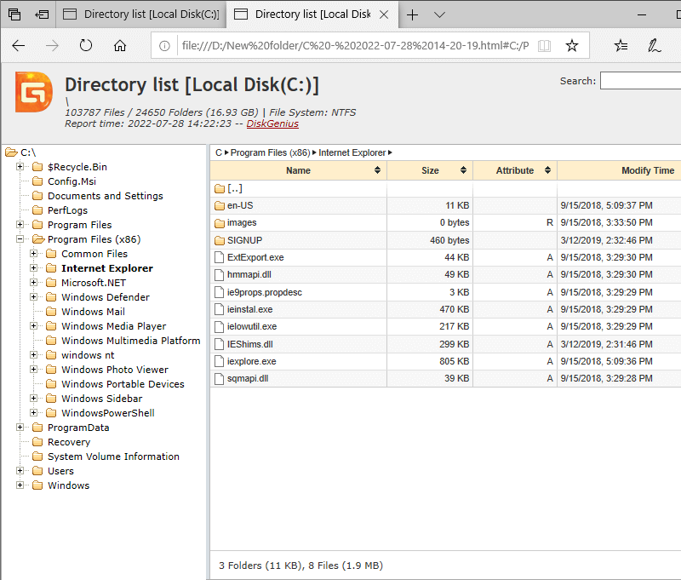The width and height of the screenshot is (681, 580).
Task: Expand the ProgramData node
Action: (20, 427)
